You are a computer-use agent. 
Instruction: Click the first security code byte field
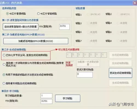[69, 55]
